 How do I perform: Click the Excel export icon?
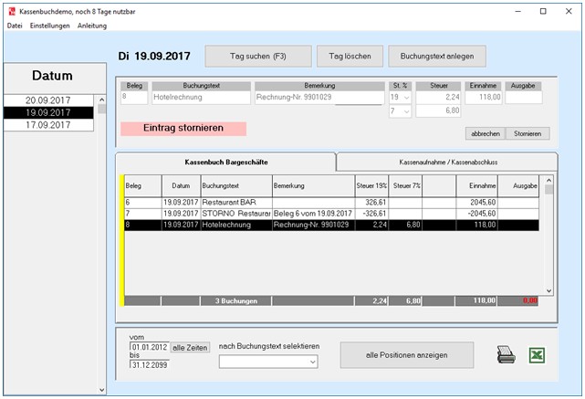point(538,355)
